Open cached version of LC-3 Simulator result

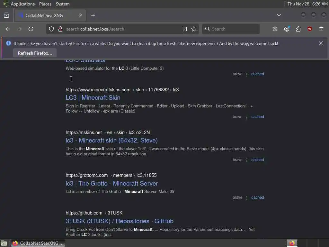pos(258,74)
